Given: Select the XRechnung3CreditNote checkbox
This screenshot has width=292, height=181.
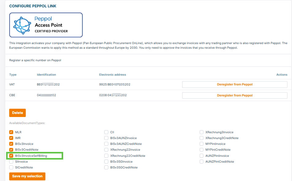Looking at the screenshot, I should pyautogui.click(x=202, y=138).
